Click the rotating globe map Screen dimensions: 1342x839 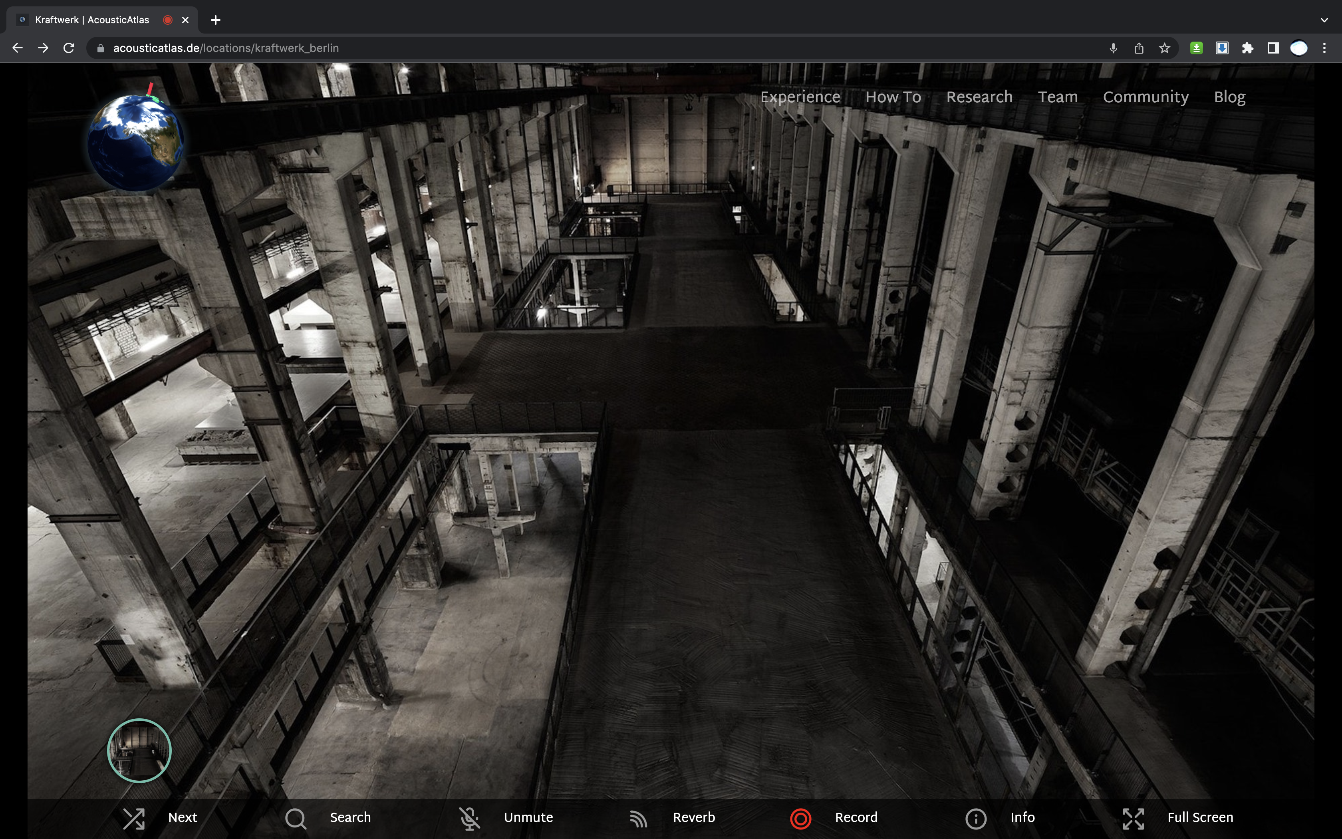tap(135, 143)
